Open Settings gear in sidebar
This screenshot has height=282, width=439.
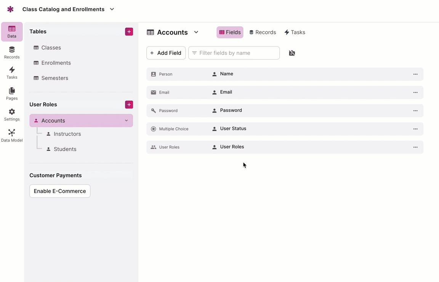pyautogui.click(x=12, y=115)
